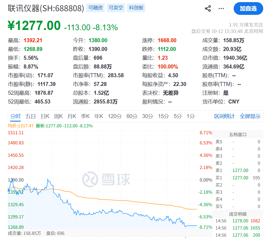
Task: Click the stock title 联讯仪器(SH:688808)
Action: coord(46,8)
